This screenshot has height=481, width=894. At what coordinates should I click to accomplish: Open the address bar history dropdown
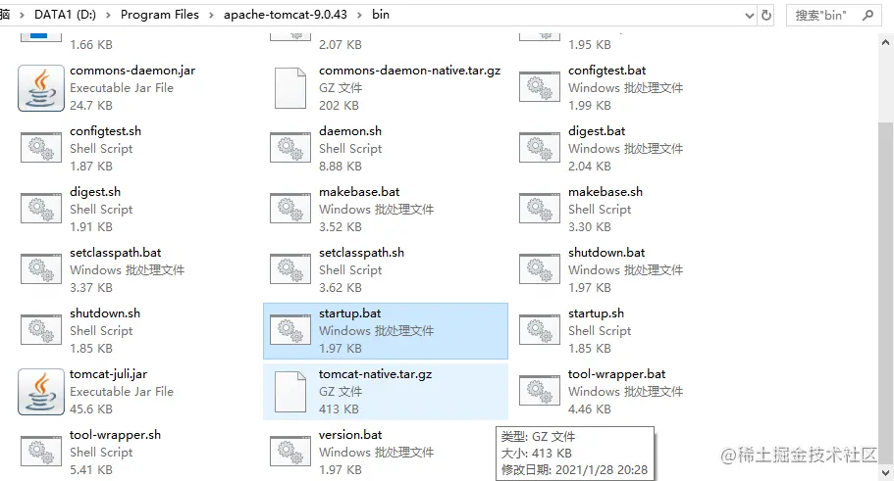pos(750,16)
